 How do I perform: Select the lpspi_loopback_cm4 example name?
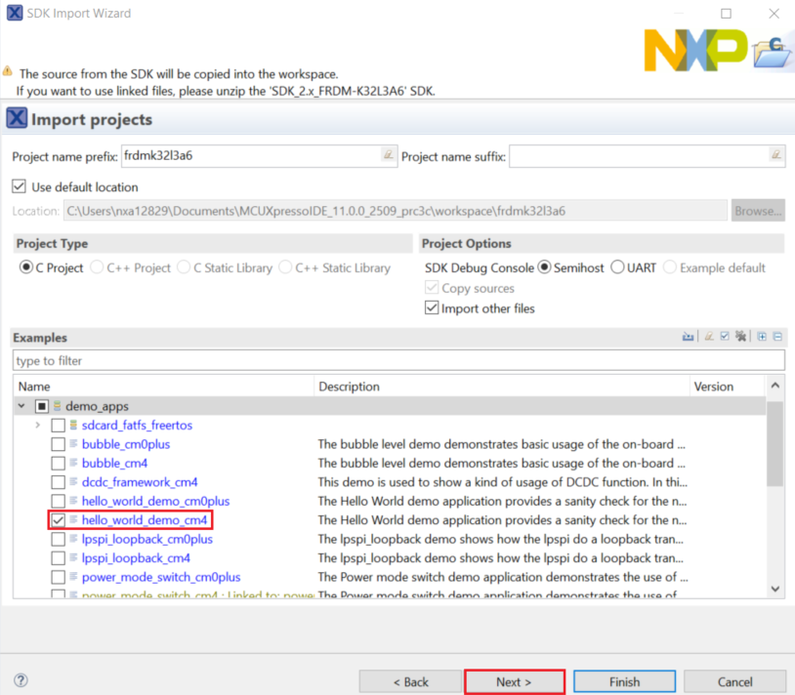tap(136, 558)
